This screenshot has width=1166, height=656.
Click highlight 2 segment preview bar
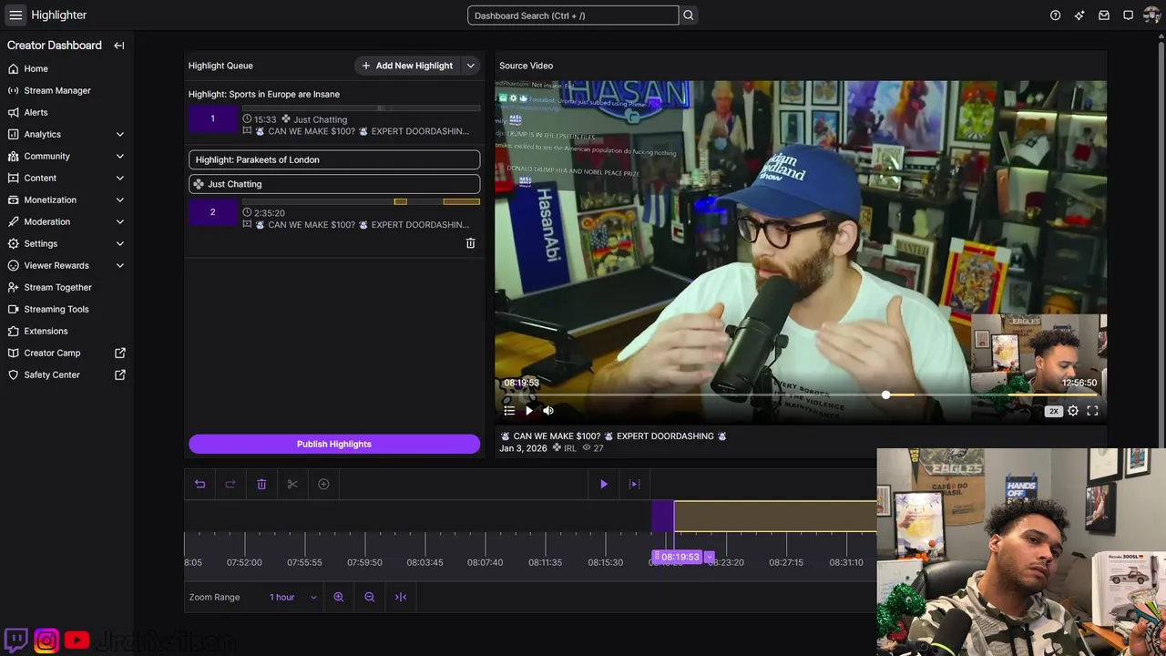[361, 201]
